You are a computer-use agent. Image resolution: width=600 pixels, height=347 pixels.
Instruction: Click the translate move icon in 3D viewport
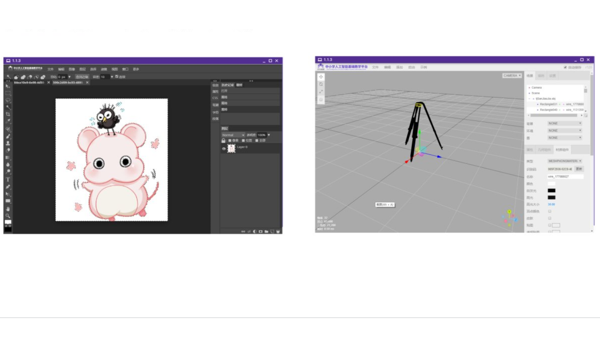pyautogui.click(x=321, y=77)
